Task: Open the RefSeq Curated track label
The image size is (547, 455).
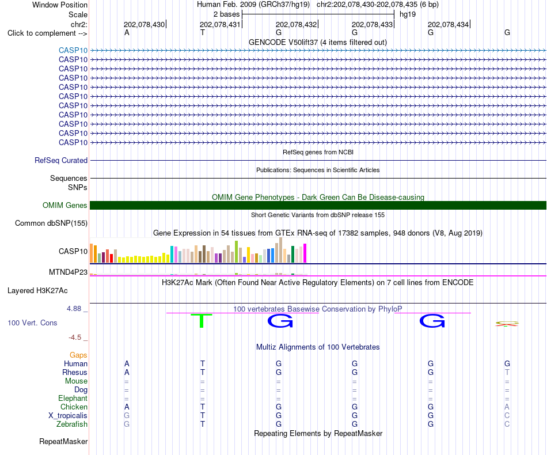Action: [x=61, y=160]
